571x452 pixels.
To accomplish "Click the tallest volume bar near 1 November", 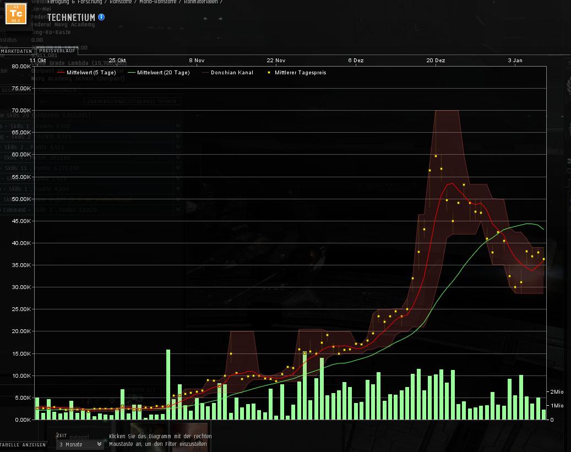I will [168, 385].
